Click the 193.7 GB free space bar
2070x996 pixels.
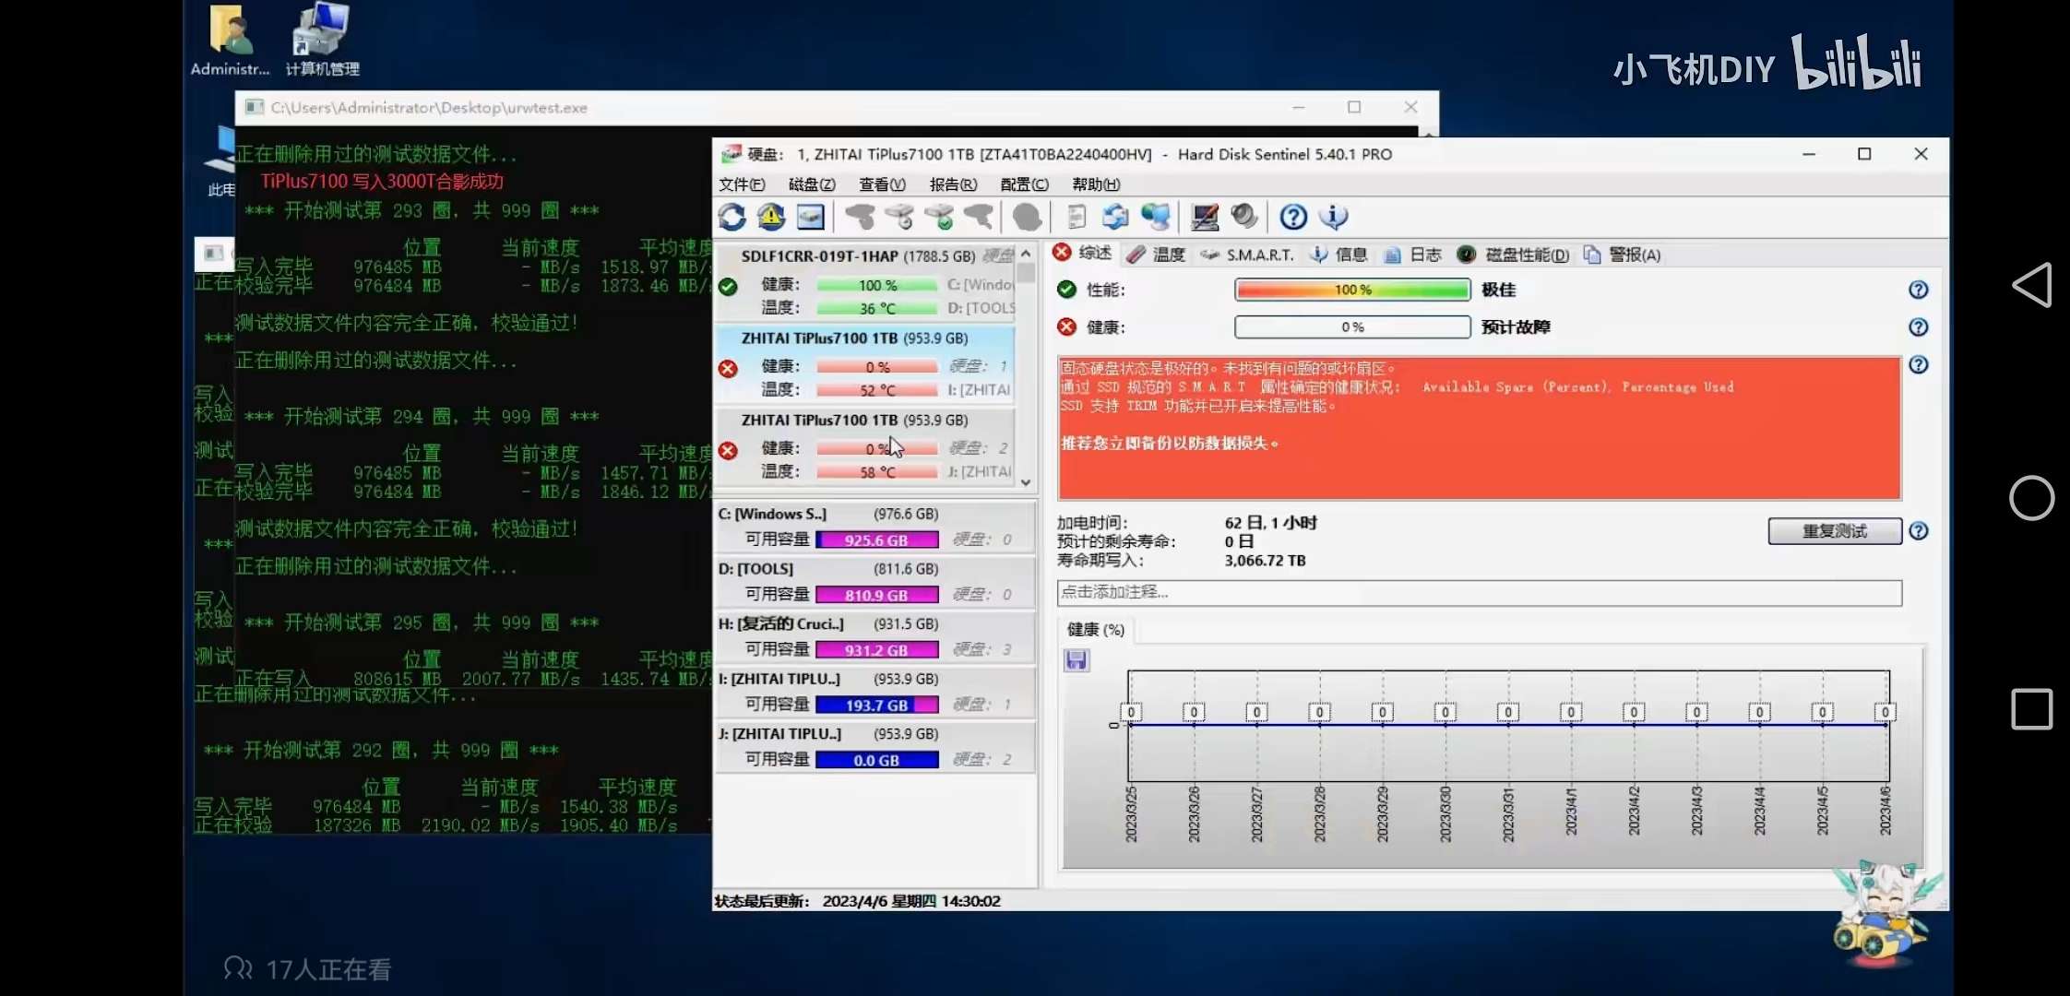point(877,705)
